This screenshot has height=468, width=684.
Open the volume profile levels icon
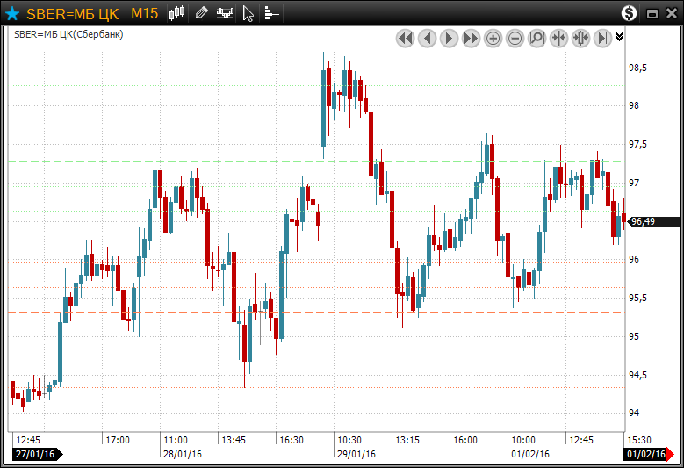coord(271,13)
